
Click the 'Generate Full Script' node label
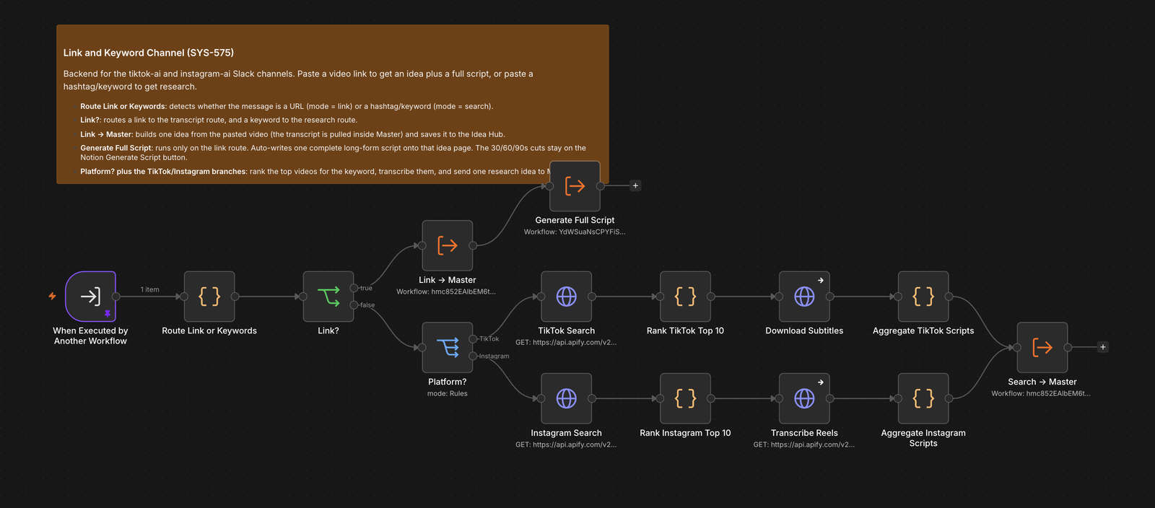[575, 220]
